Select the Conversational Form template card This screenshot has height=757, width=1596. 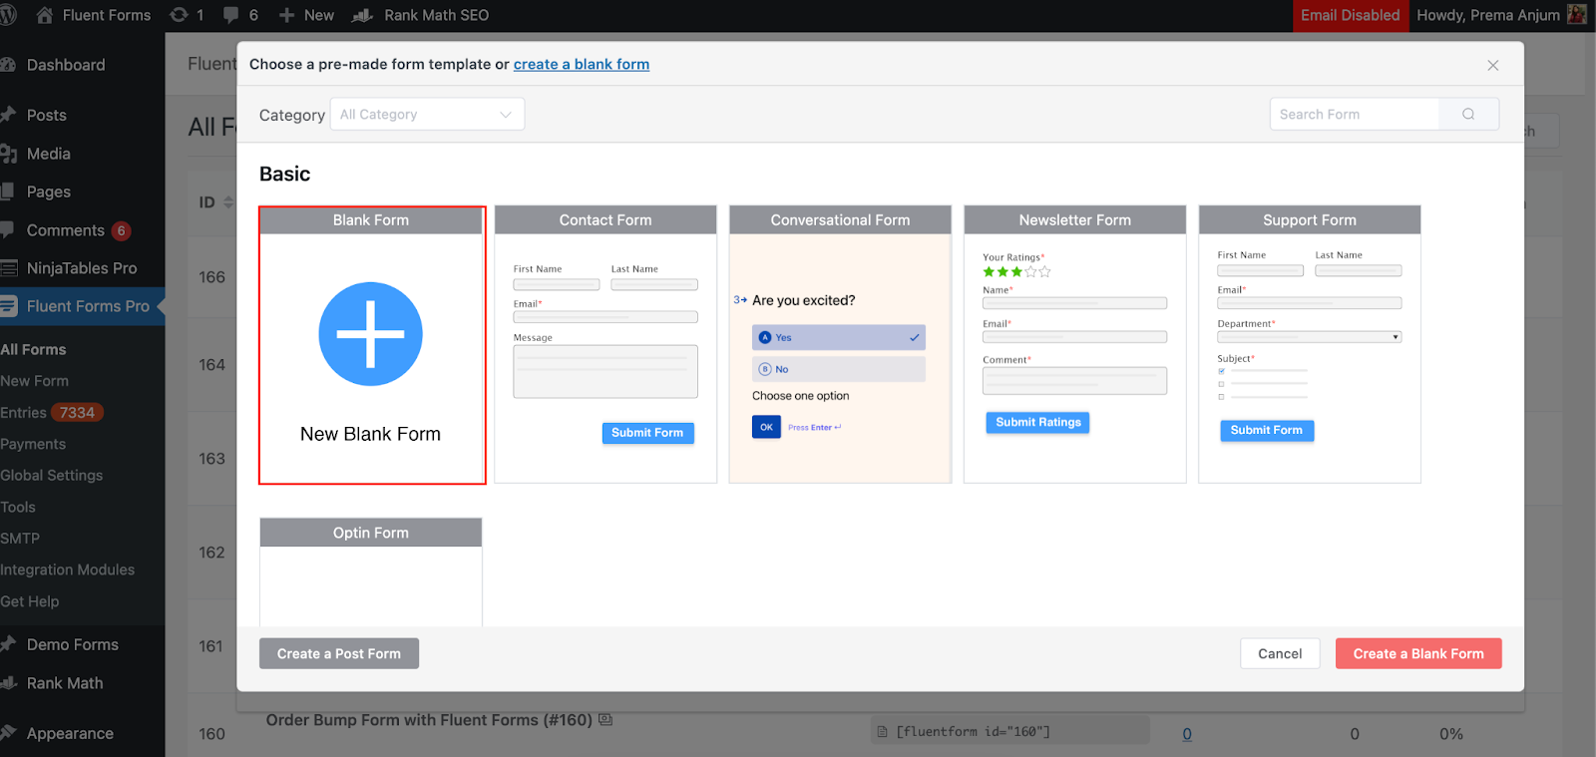[840, 344]
